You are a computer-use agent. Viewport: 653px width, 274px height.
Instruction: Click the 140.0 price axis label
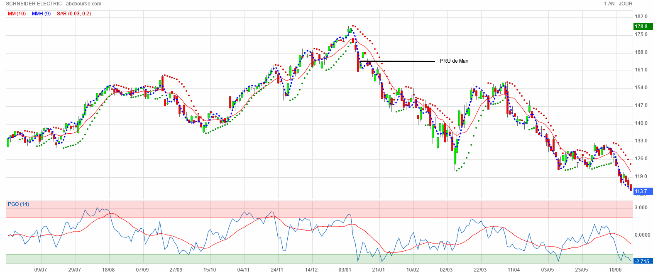[641, 123]
